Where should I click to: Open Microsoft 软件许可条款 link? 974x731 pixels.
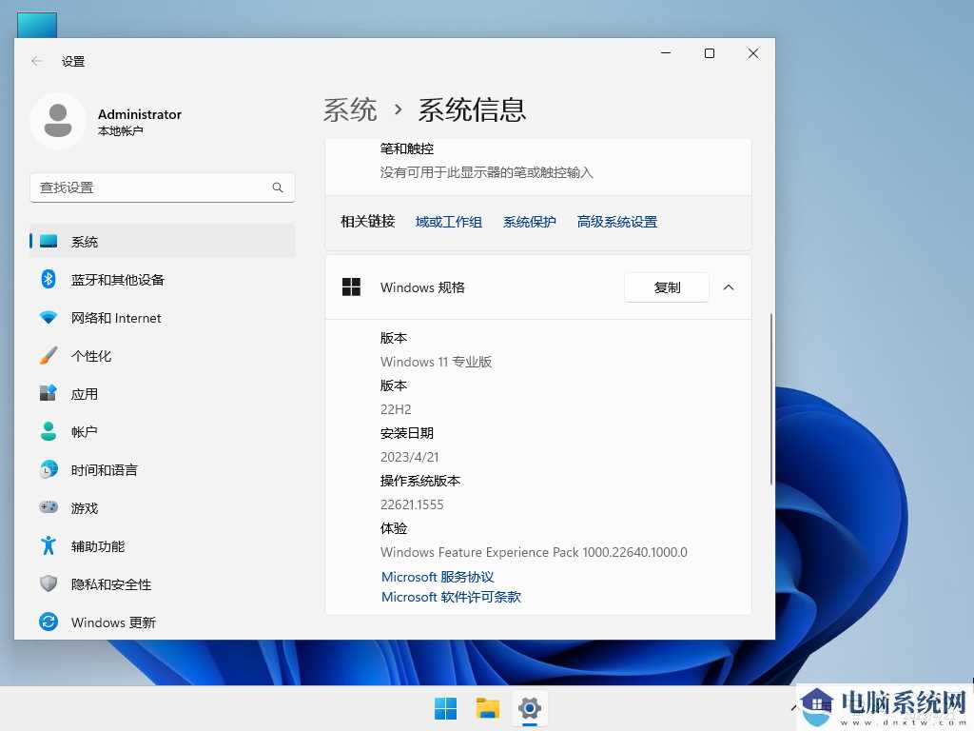(x=451, y=597)
